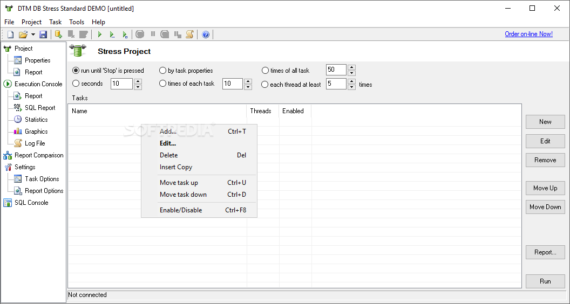Choose Add... in the context menu
Image resolution: width=570 pixels, height=304 pixels.
point(199,132)
